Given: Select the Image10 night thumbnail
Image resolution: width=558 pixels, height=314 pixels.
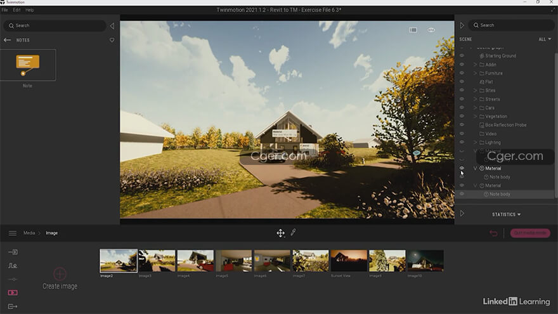Looking at the screenshot, I should pos(425,261).
